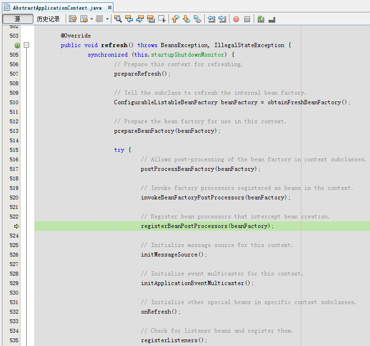Collapse the refresh() method fold
Image resolution: width=370 pixels, height=346 pixels.
tap(27, 45)
